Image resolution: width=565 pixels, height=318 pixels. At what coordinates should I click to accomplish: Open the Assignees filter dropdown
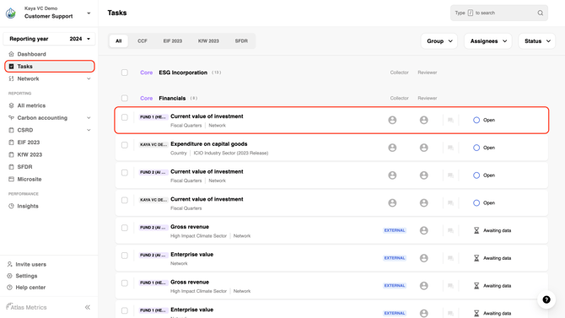point(488,41)
